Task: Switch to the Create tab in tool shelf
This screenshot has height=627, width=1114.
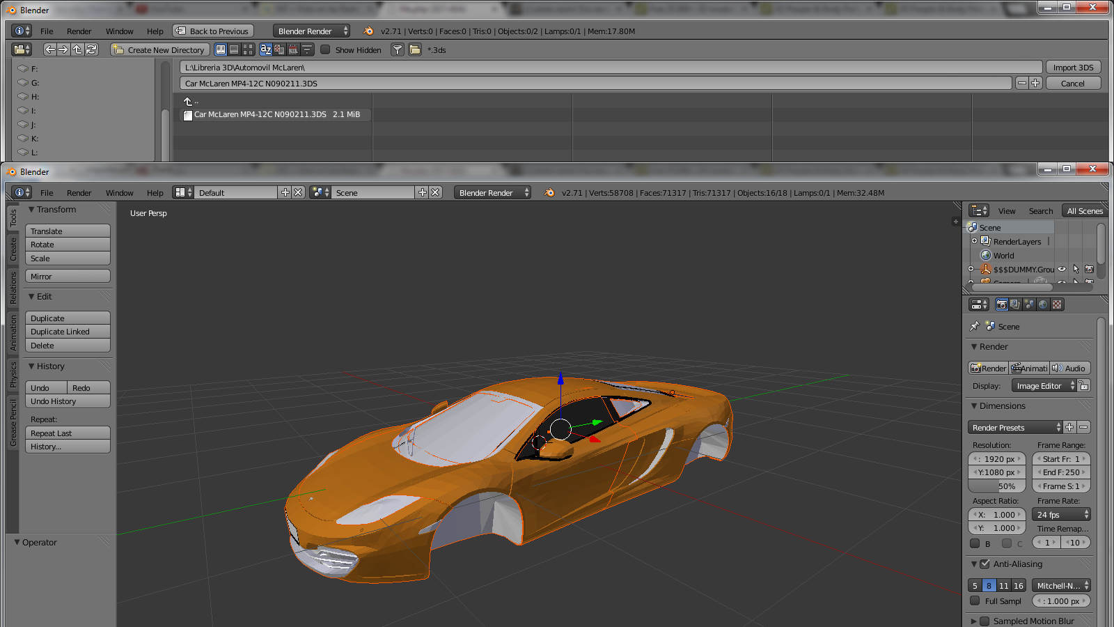Action: coord(13,249)
